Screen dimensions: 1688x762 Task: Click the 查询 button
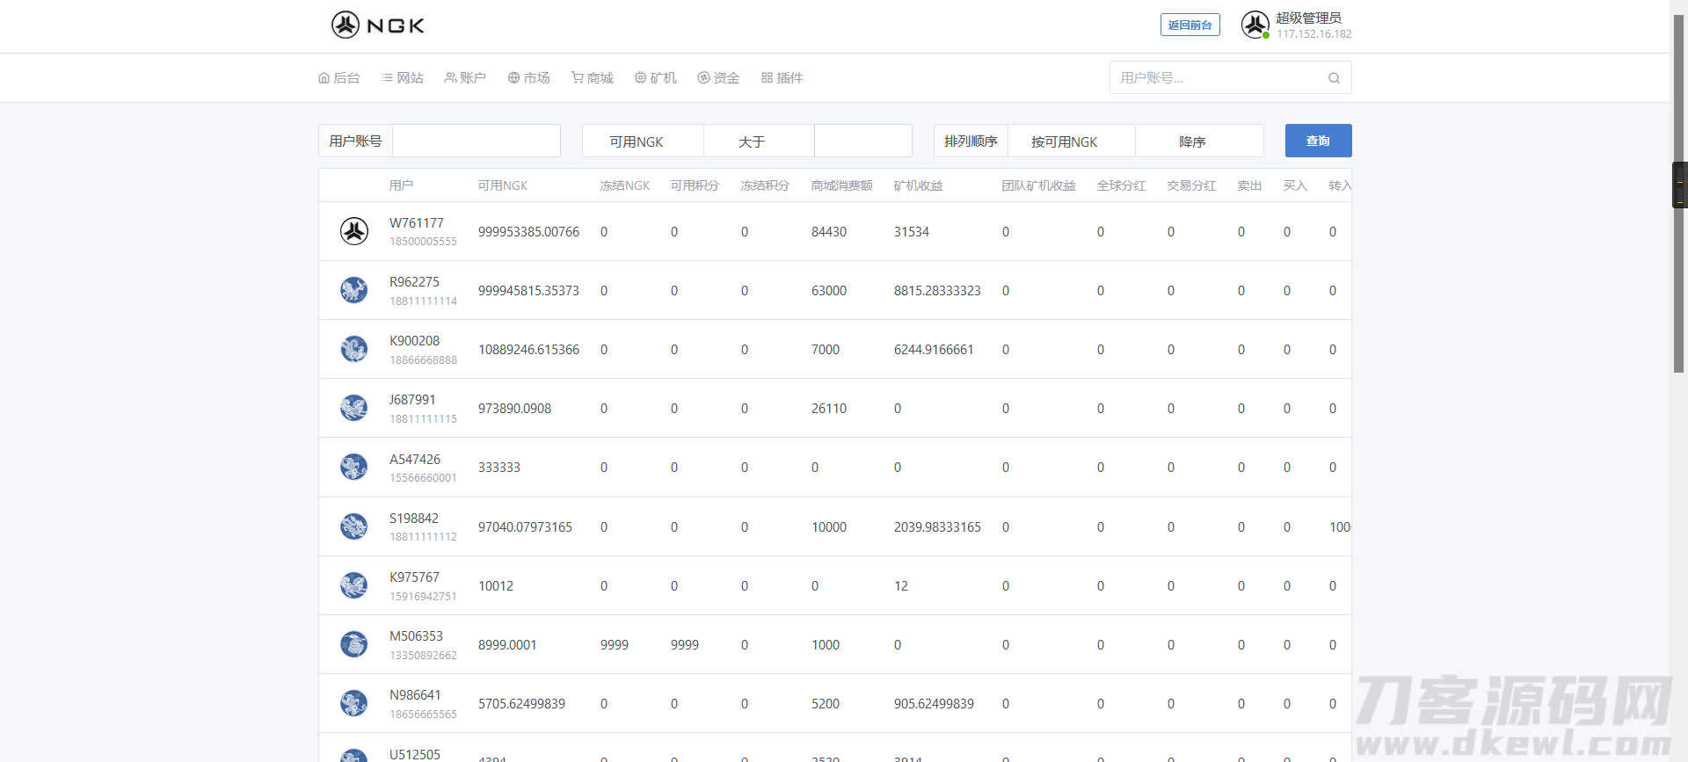pos(1318,141)
